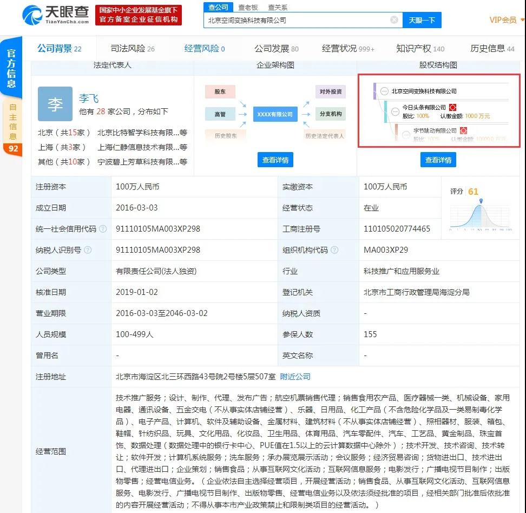Click the TianYanCha logo
Screen dimensions: 526x513
click(55, 15)
